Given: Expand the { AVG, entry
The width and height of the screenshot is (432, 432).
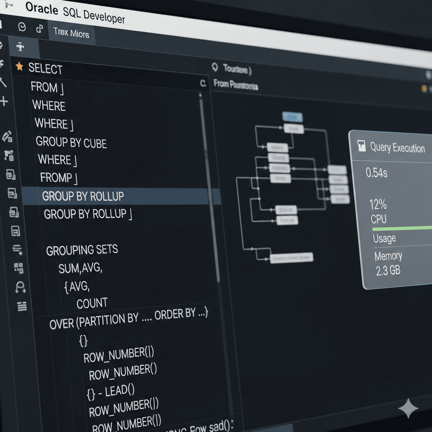Looking at the screenshot, I should tap(77, 286).
